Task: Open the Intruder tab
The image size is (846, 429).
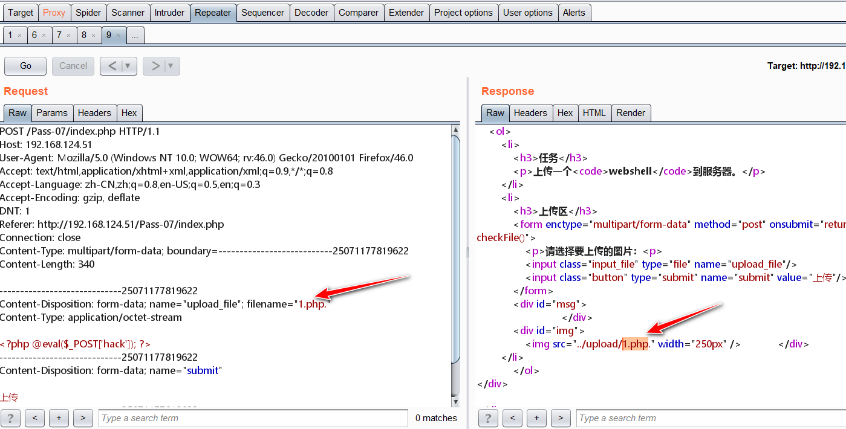Action: (169, 13)
